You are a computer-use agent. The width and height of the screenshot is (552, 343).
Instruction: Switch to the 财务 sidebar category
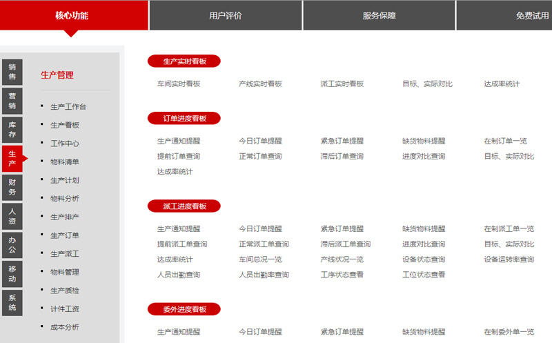(12, 187)
